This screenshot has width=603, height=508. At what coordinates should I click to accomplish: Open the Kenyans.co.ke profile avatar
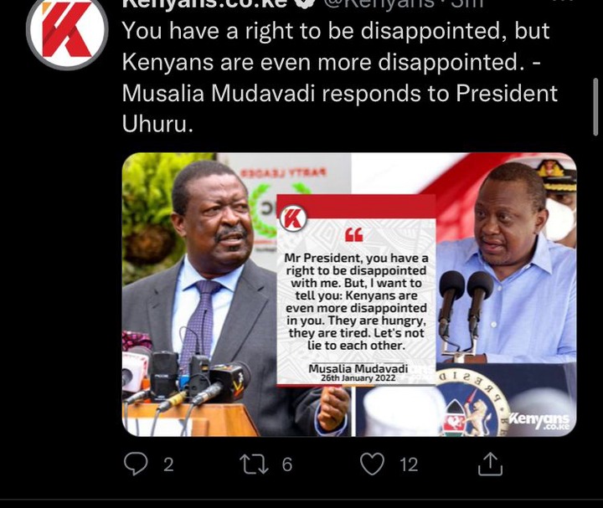tap(67, 31)
